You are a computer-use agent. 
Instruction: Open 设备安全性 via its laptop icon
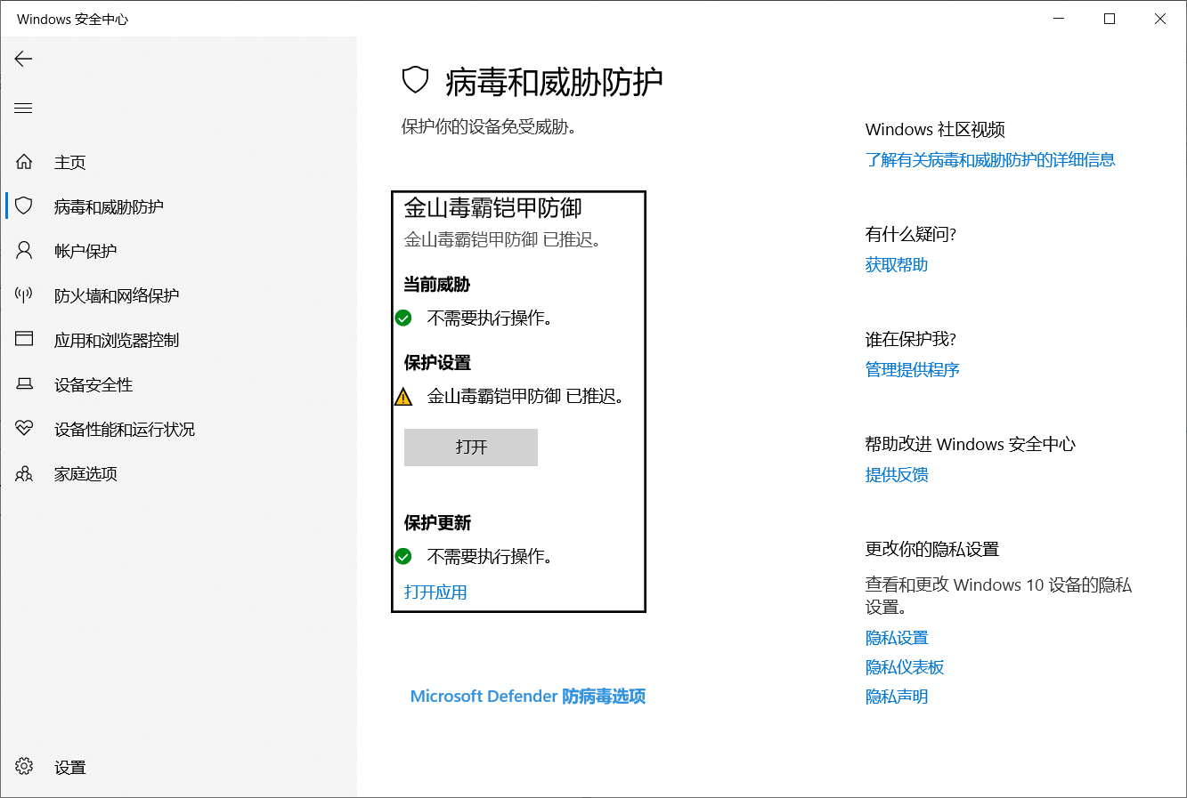(x=23, y=383)
